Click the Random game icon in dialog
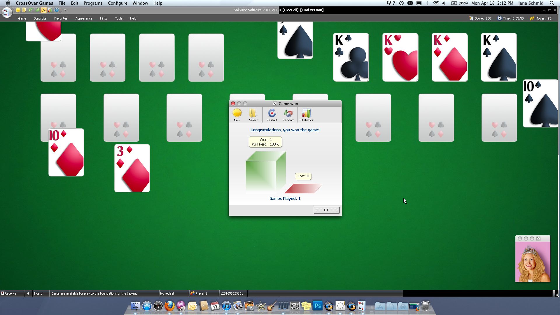 pos(288,115)
